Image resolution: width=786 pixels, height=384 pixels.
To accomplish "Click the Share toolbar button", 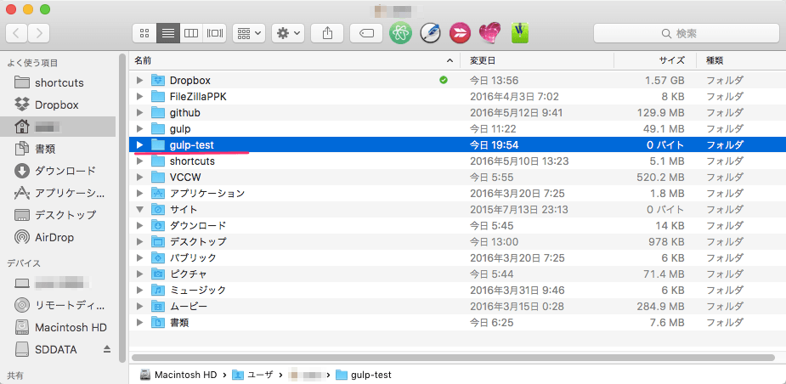I will (327, 34).
